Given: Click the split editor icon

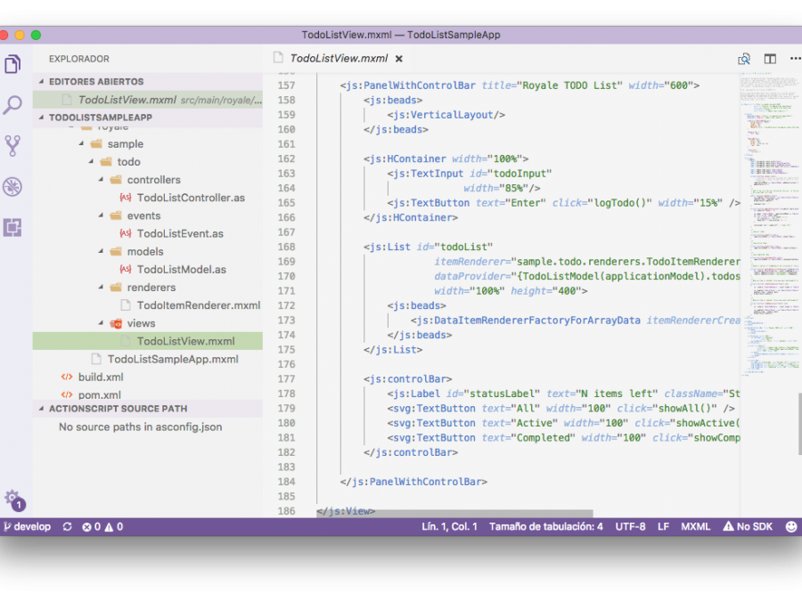Looking at the screenshot, I should (770, 59).
